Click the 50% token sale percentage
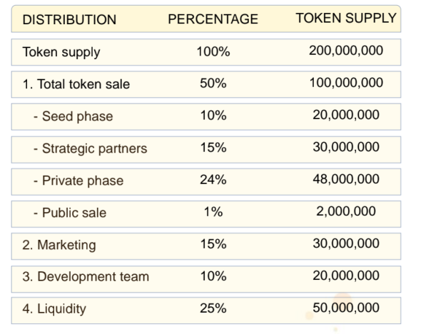Viewport: 421px width, 334px height. coord(213,83)
